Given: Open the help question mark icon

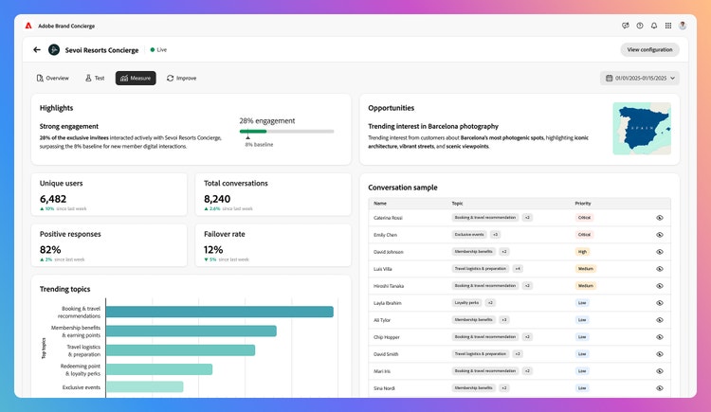Looking at the screenshot, I should tap(640, 26).
